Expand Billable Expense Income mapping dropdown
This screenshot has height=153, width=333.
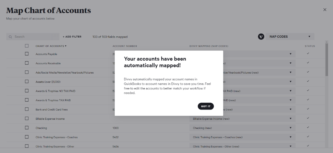click(x=290, y=118)
